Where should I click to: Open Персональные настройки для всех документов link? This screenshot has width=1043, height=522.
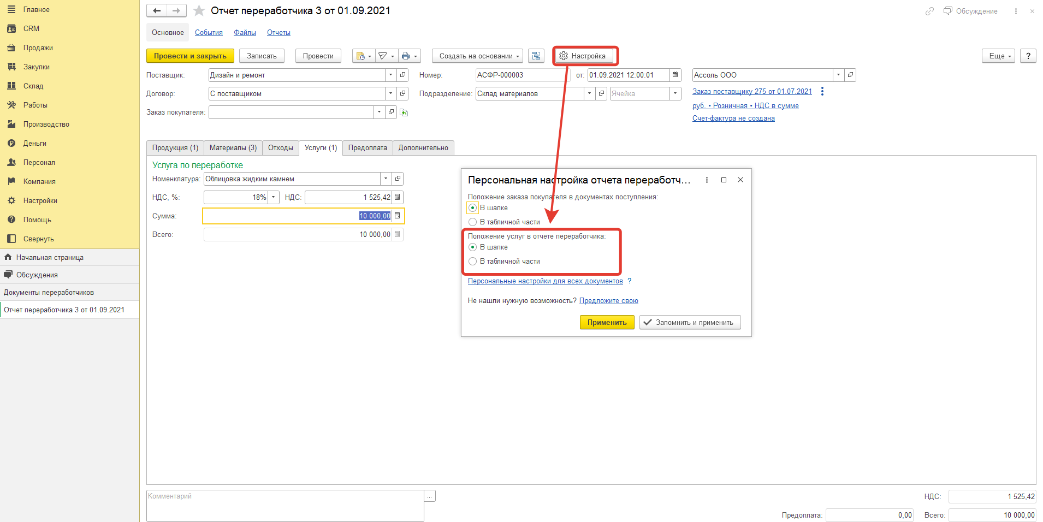pyautogui.click(x=545, y=281)
